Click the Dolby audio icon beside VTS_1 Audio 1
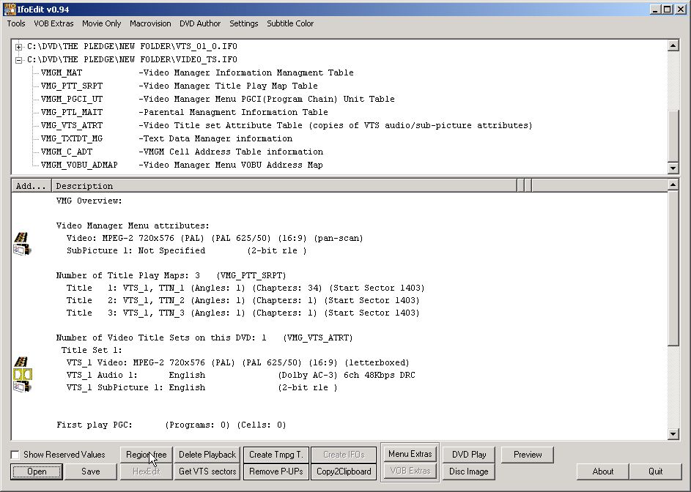Image resolution: width=691 pixels, height=492 pixels. tap(23, 375)
